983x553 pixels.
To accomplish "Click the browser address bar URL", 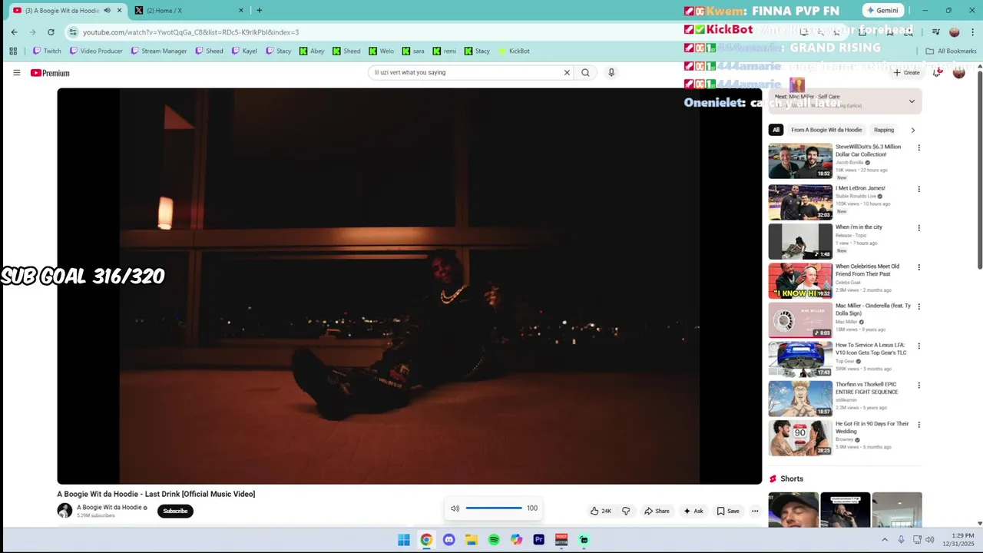I will [190, 32].
